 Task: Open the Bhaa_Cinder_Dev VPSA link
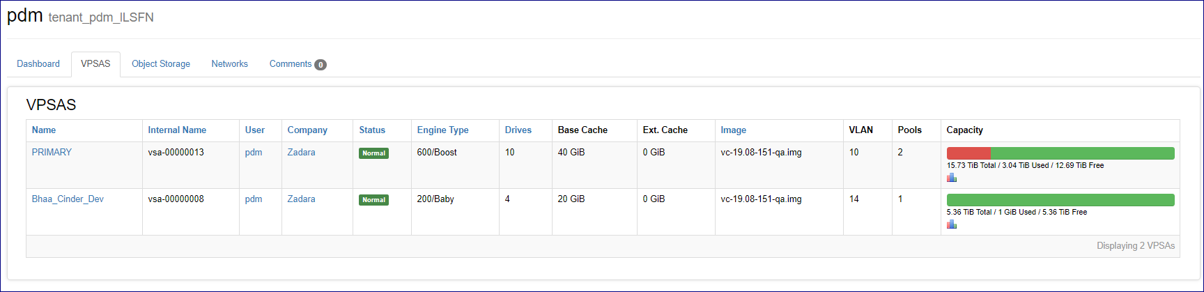(x=68, y=199)
